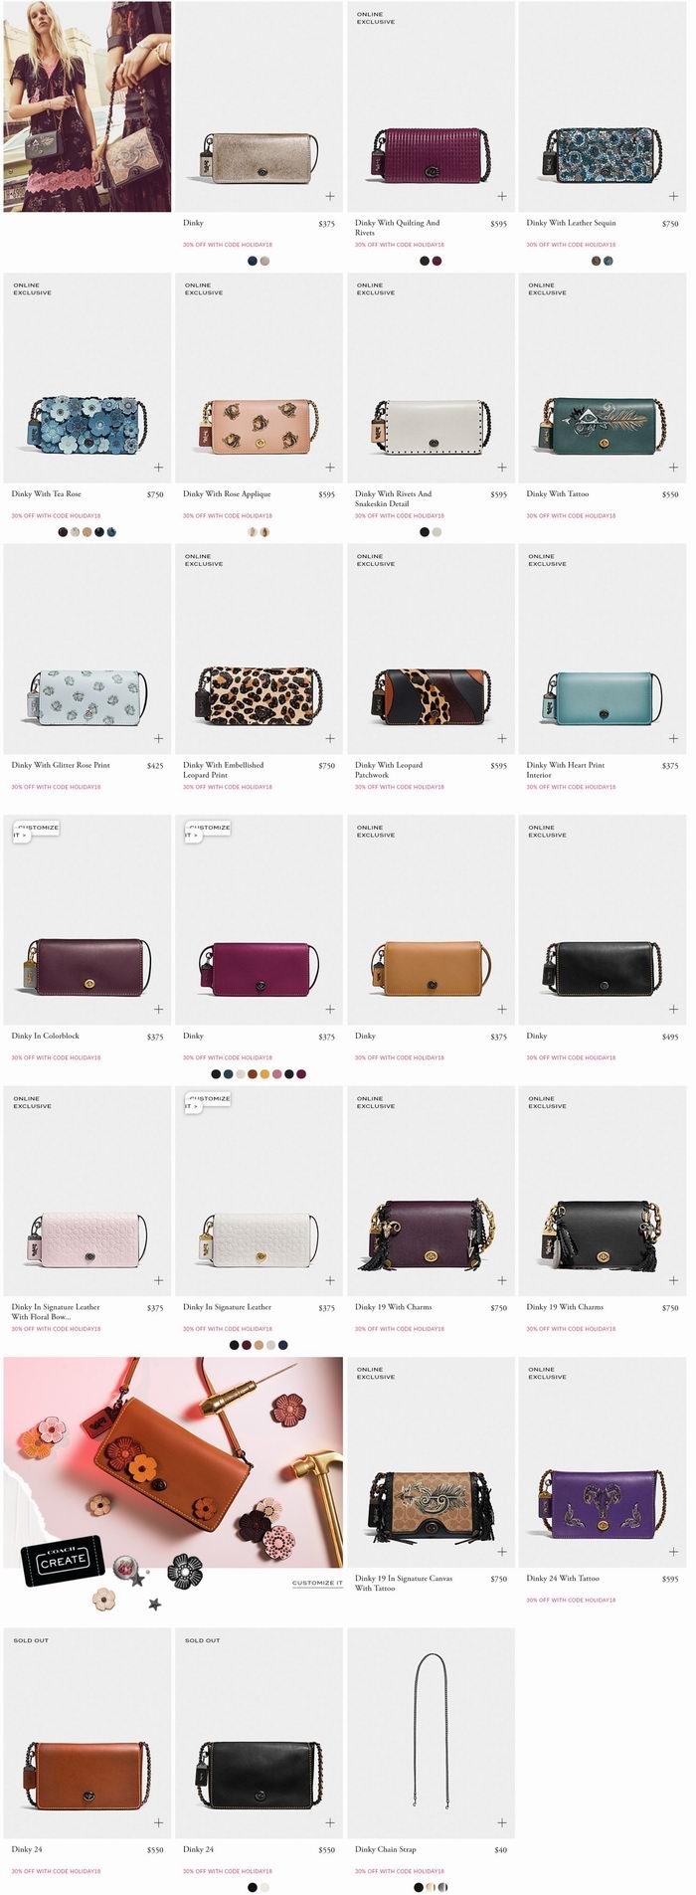Click the models campaign photo thumbnail
Screen dimensions: 696x1895
pos(87,106)
